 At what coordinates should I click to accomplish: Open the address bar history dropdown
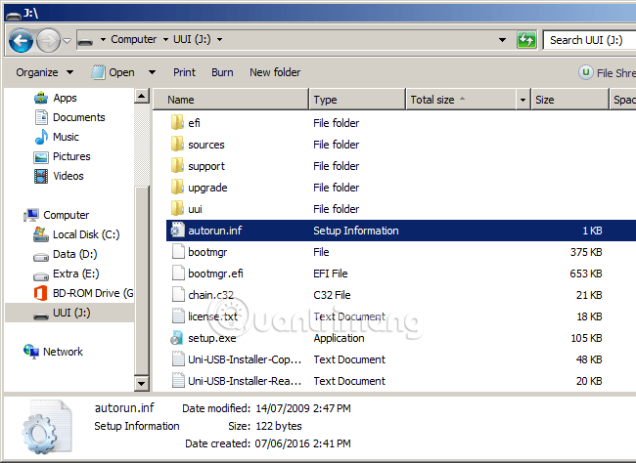pyautogui.click(x=502, y=40)
